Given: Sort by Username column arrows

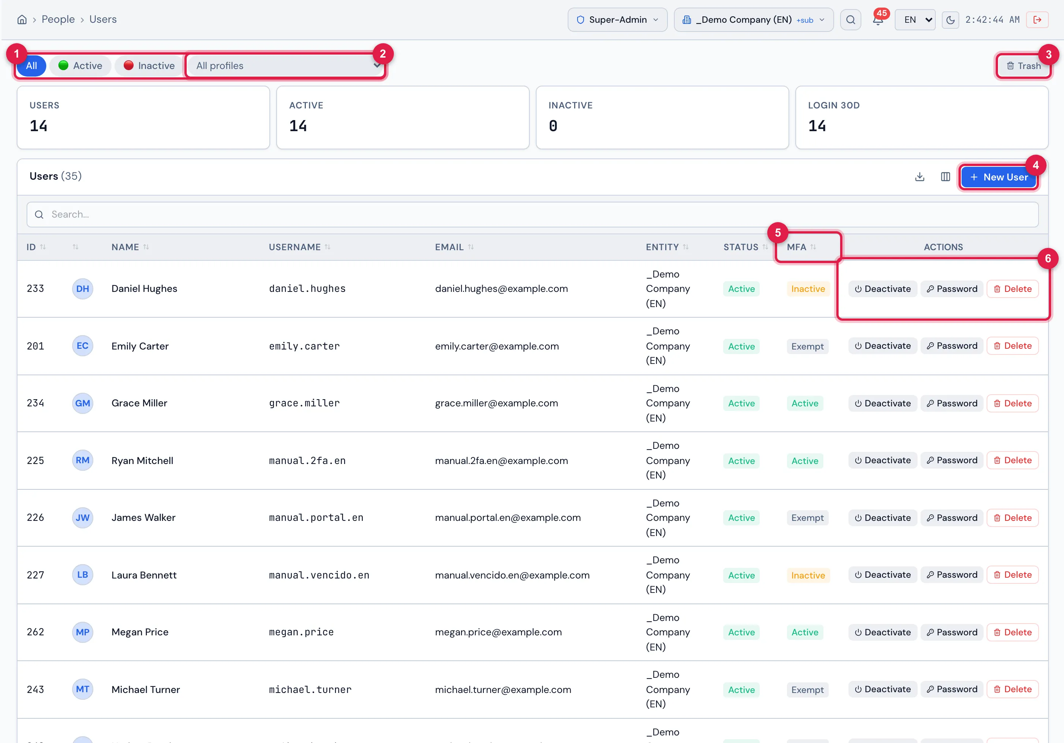Looking at the screenshot, I should pos(327,247).
